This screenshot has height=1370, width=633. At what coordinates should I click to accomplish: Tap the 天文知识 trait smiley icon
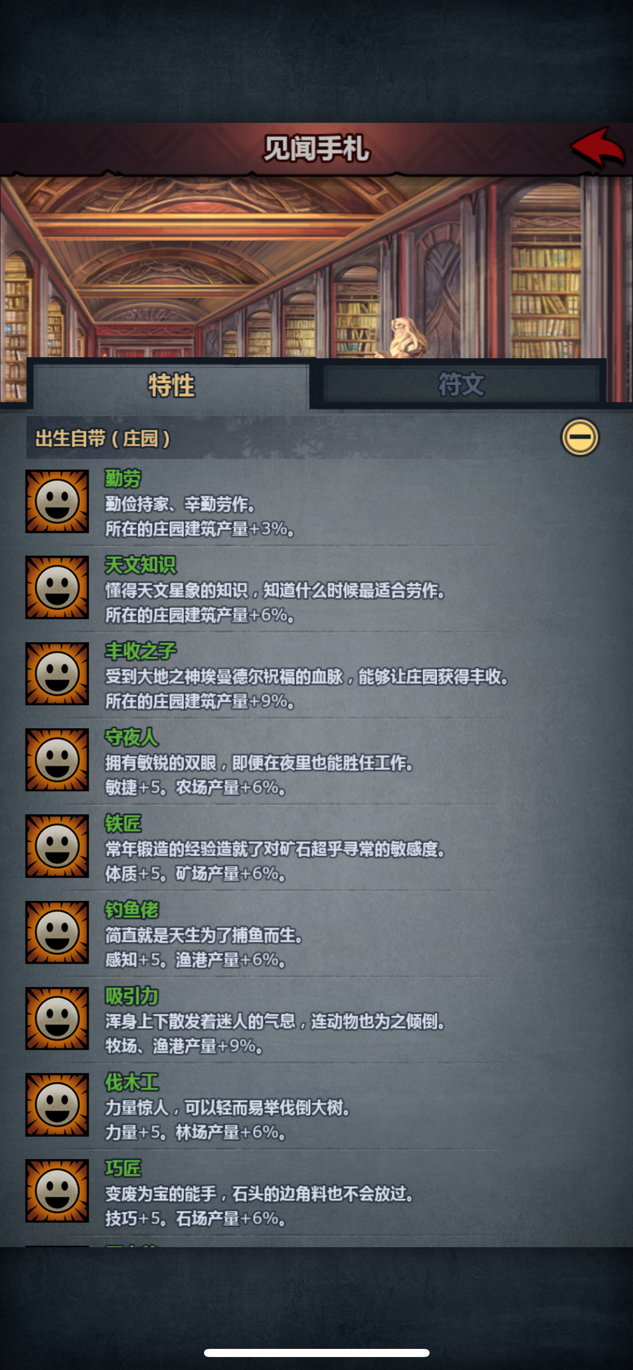(x=57, y=587)
